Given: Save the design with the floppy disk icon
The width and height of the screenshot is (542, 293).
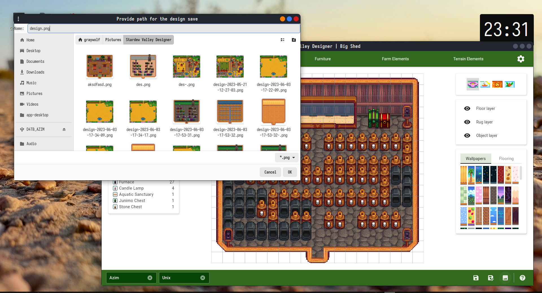Looking at the screenshot, I should coord(476,278).
